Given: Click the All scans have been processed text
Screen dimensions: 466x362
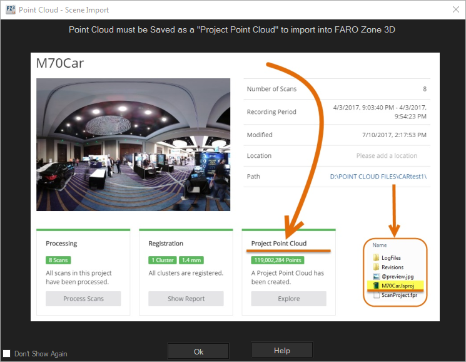Looking at the screenshot, I should pos(78,277).
